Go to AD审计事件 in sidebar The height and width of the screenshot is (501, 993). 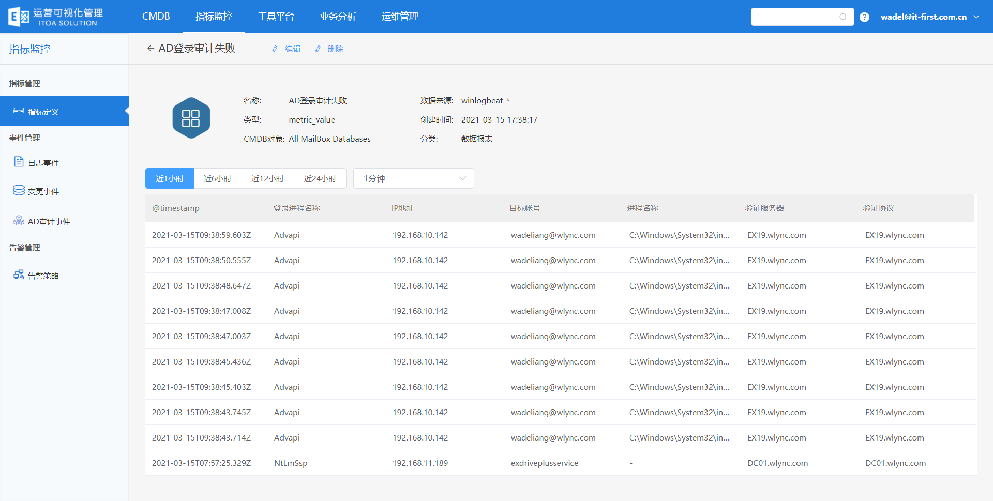click(49, 221)
